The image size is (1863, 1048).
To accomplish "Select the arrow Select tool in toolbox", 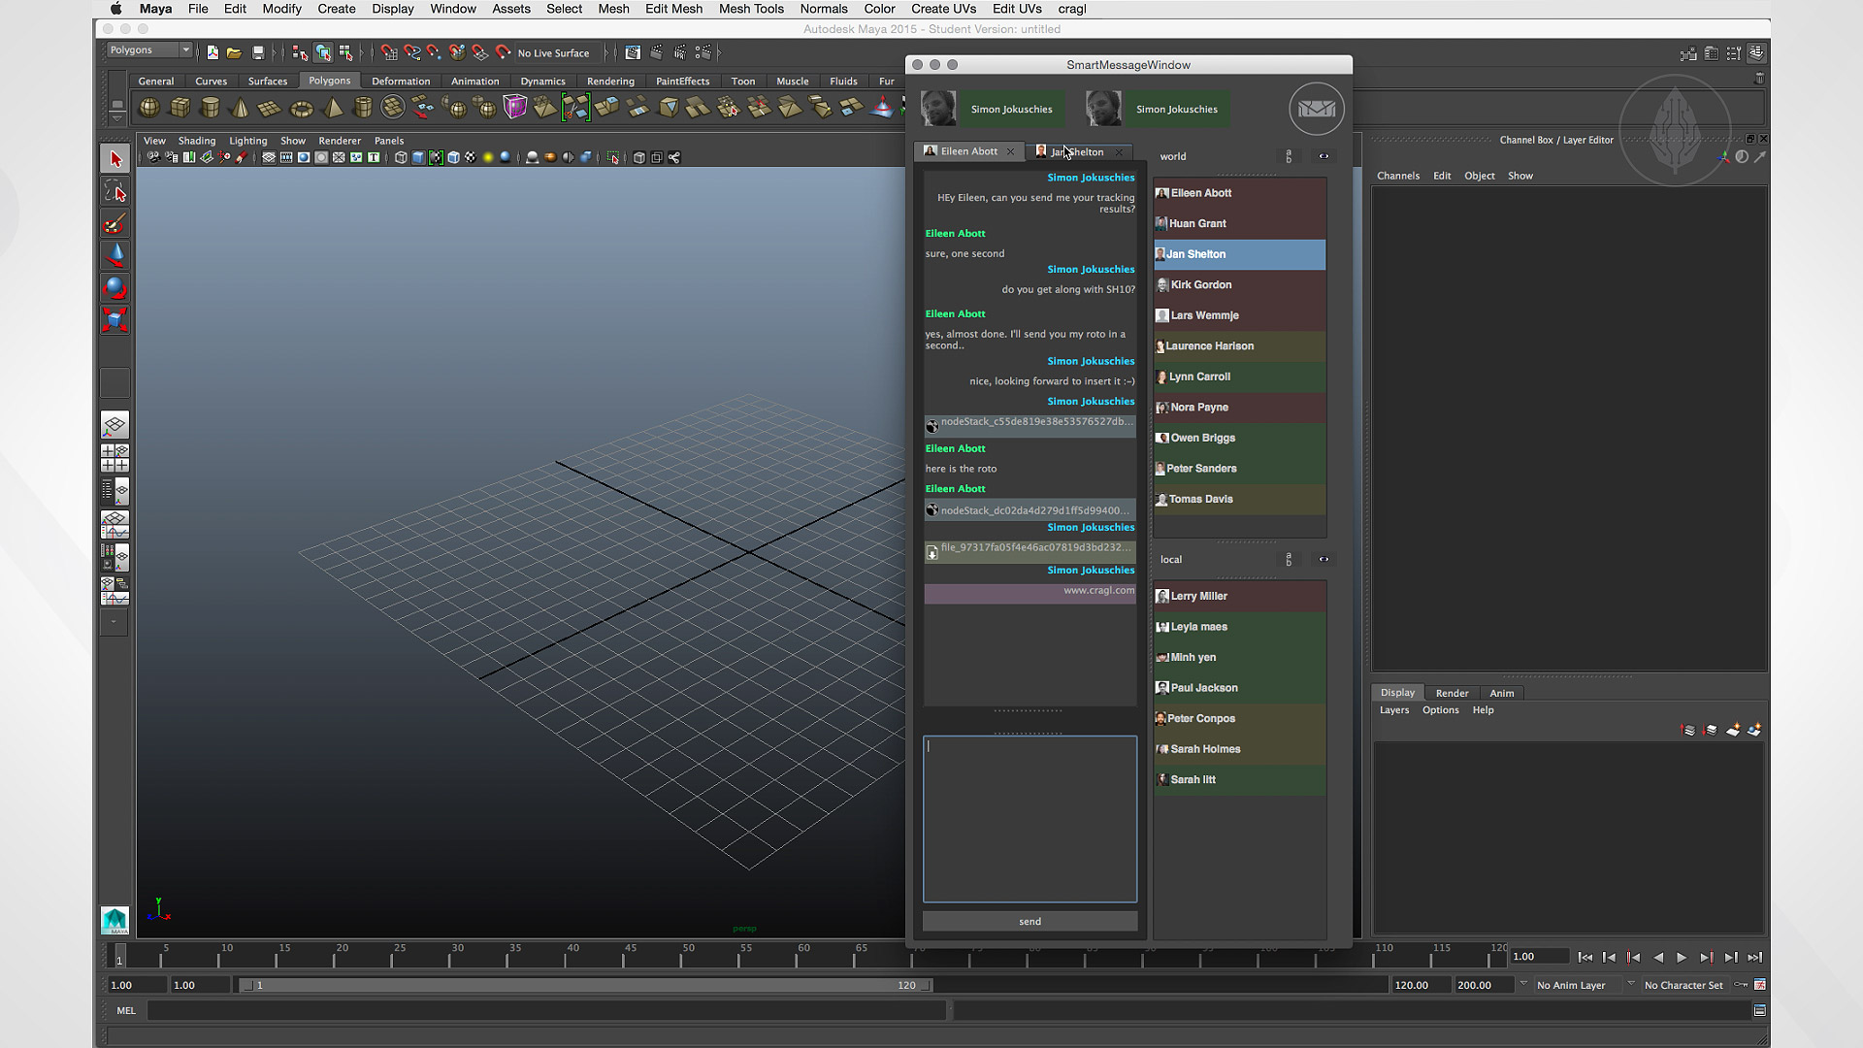I will [x=114, y=159].
